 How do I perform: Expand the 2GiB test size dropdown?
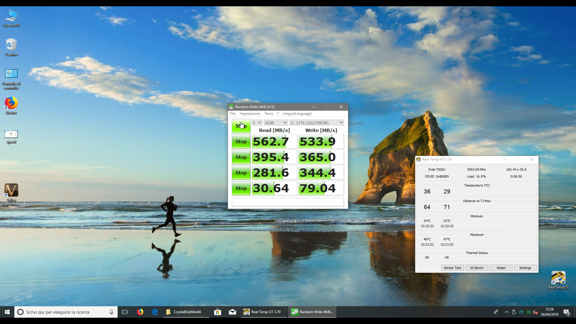[276, 123]
